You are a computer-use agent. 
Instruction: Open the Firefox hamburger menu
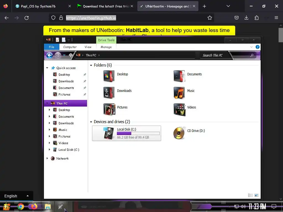pos(276,18)
